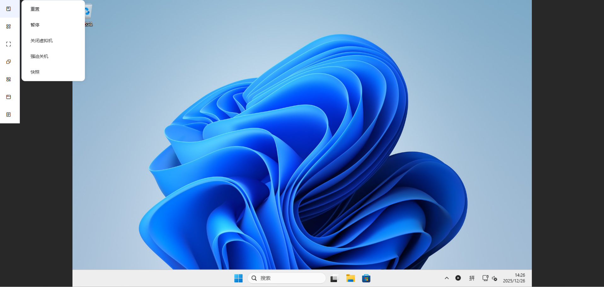Open the four-shapes apps icon in the sidebar
This screenshot has height=287, width=604.
pos(9,79)
